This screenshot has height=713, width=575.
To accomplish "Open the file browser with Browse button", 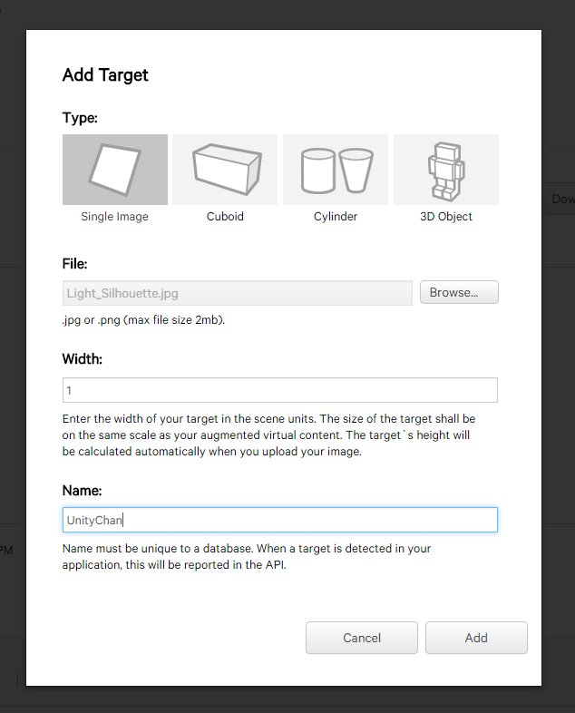I will (x=459, y=292).
